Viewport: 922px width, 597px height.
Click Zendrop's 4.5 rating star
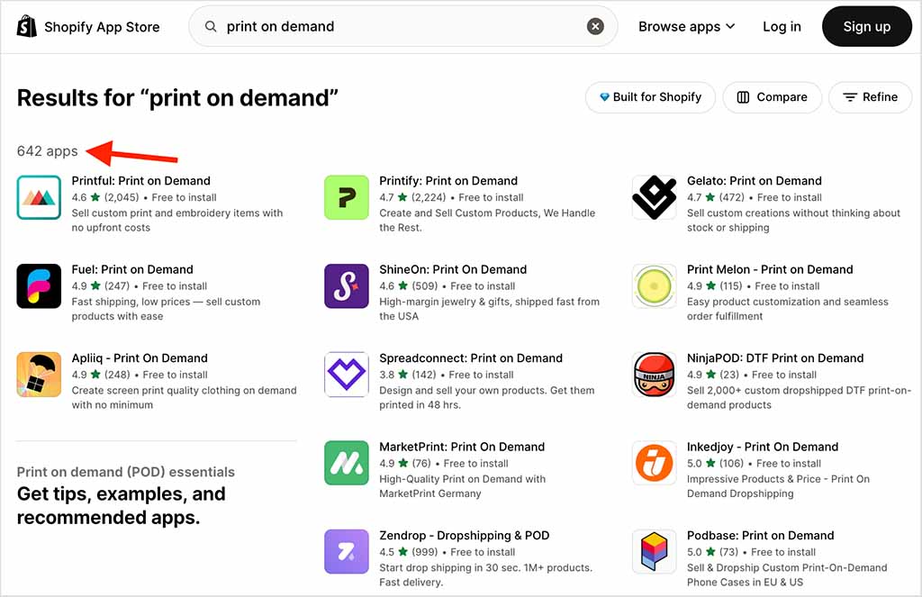pos(402,552)
